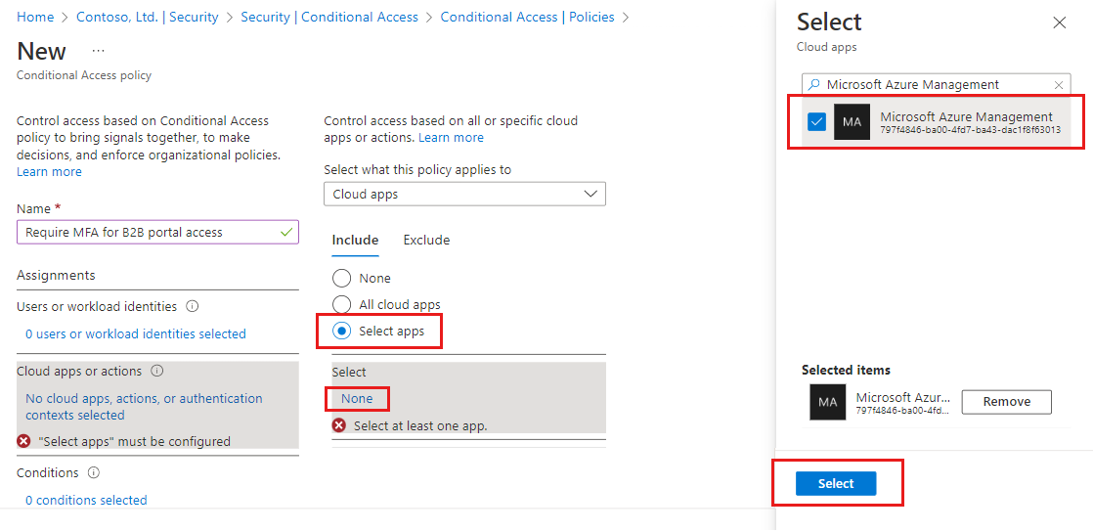Uncheck the Microsoft Azure Management checkbox

816,122
